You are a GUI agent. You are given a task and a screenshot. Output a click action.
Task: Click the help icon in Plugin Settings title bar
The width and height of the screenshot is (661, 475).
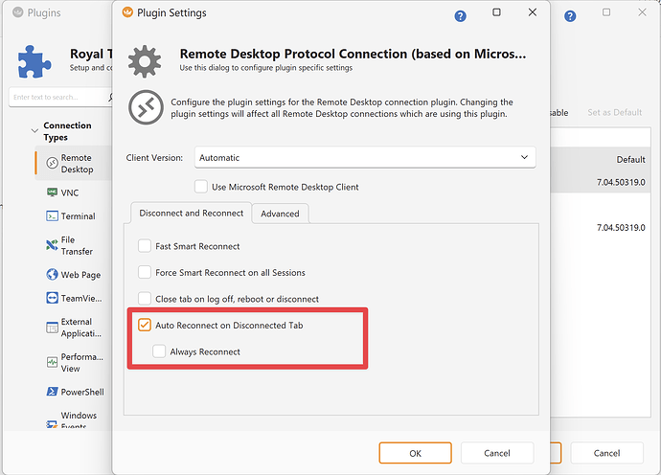click(x=461, y=16)
